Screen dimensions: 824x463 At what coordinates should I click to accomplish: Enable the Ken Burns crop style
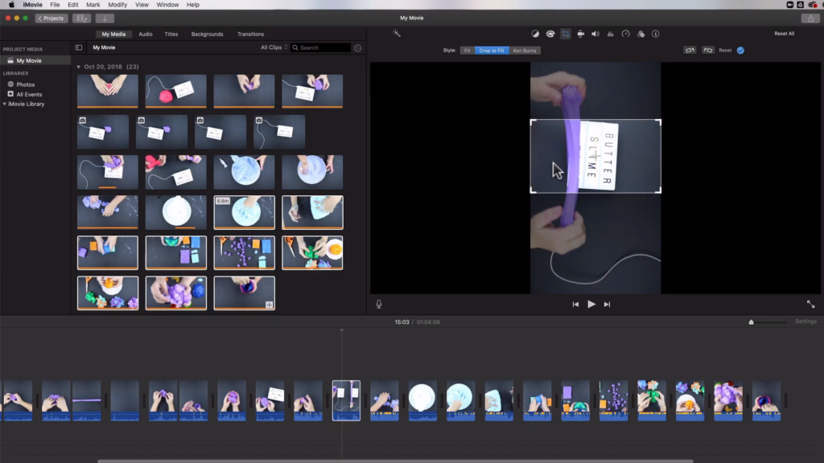(524, 50)
